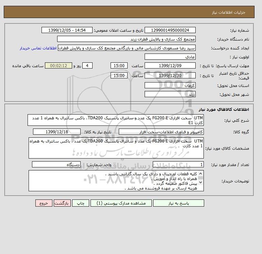Click the شرح کلی نیاز description box
This screenshot has height=254, width=262.
[116, 120]
